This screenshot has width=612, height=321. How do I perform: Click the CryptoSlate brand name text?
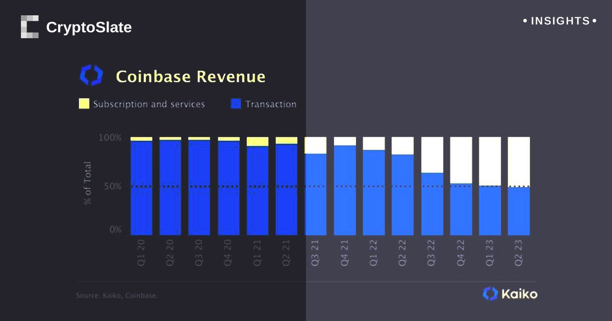[89, 28]
